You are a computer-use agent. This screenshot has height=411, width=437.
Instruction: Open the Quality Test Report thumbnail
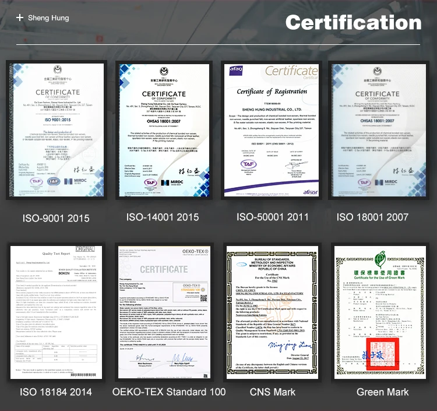56,312
